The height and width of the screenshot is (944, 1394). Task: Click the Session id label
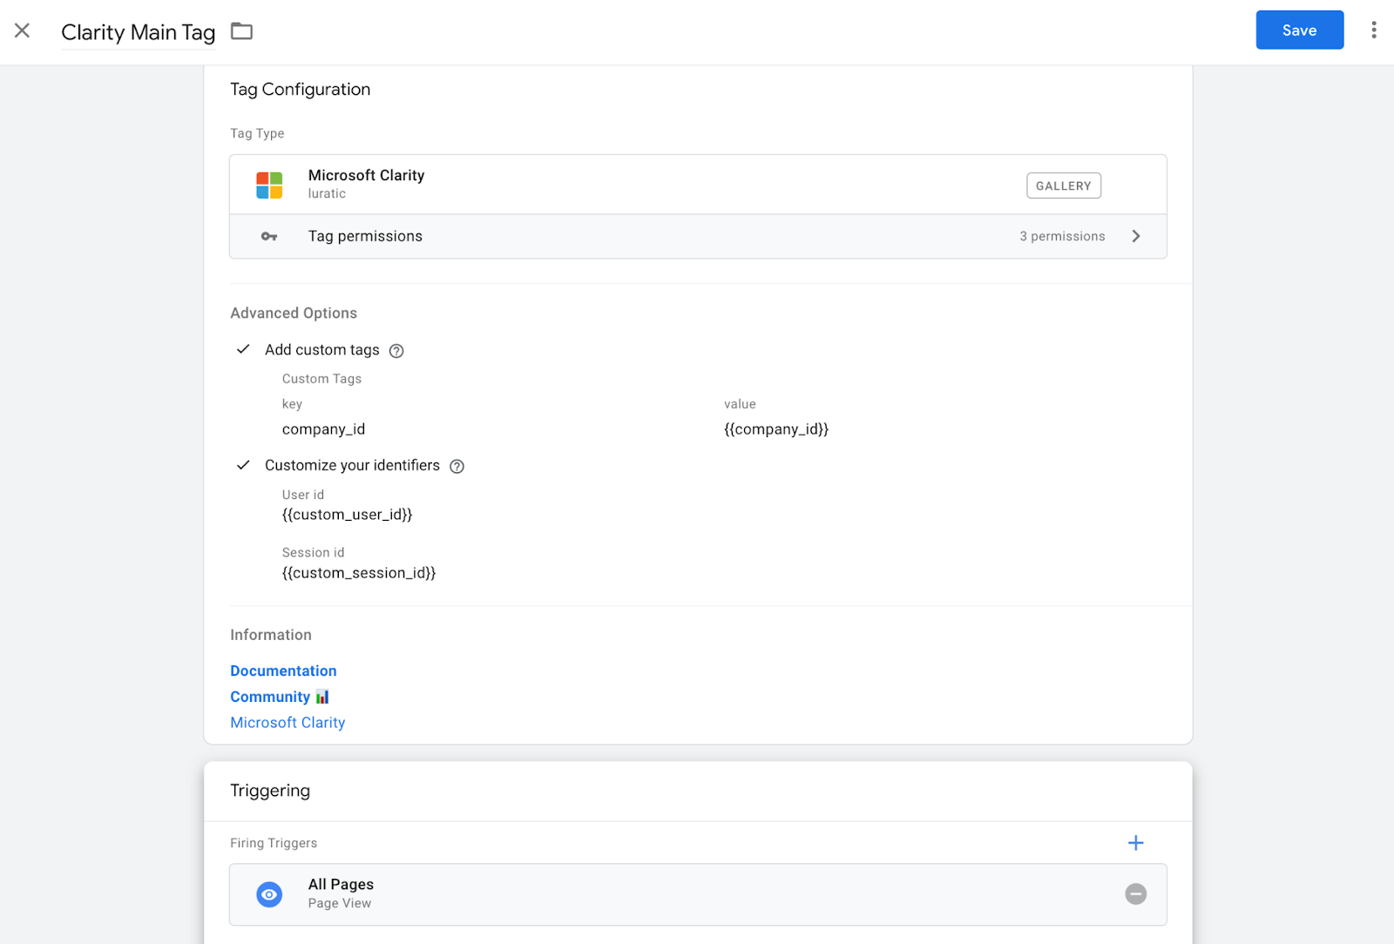[x=313, y=552]
